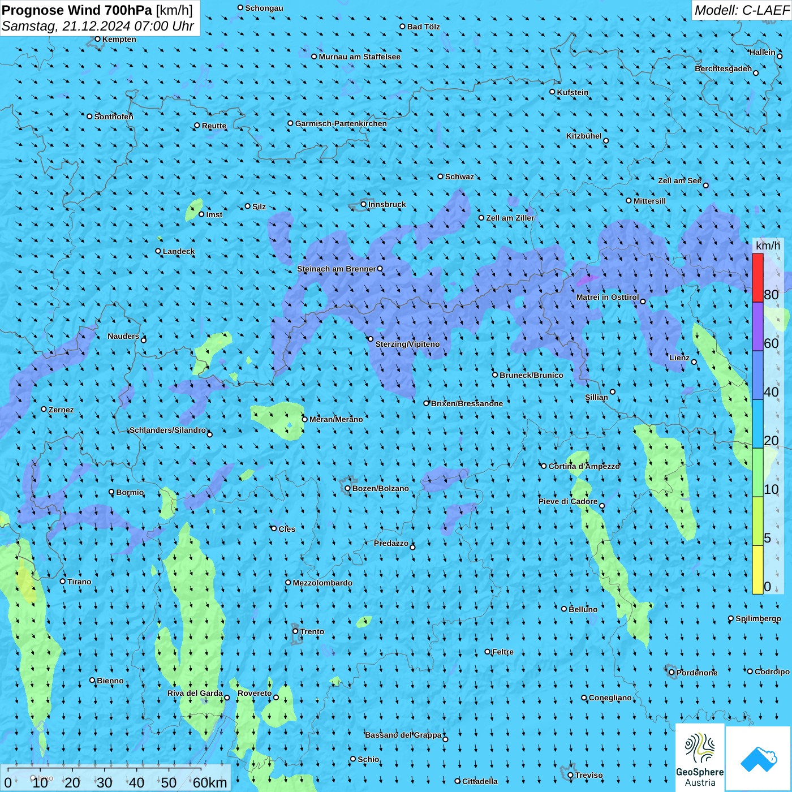
Task: Click the 'Pieve di Cadore' label
Action: tap(568, 501)
